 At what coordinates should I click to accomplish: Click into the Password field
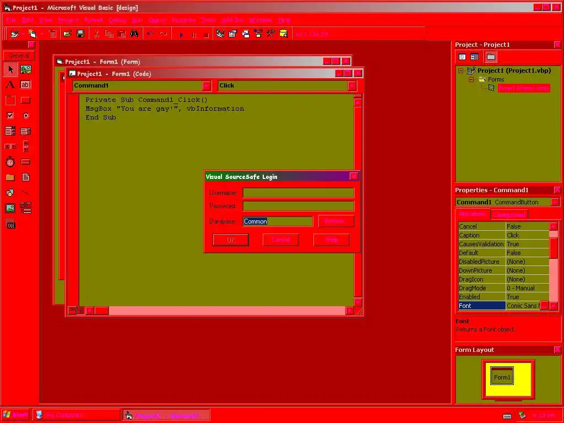pos(298,206)
